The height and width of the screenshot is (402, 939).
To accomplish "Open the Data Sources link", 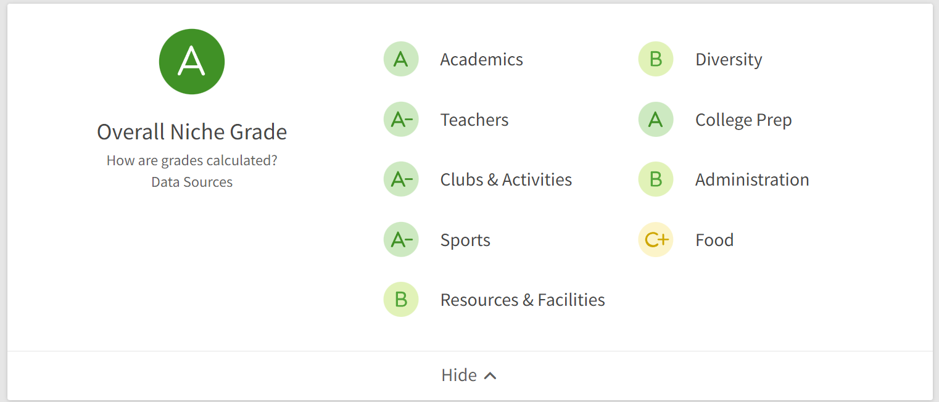I will tap(192, 181).
